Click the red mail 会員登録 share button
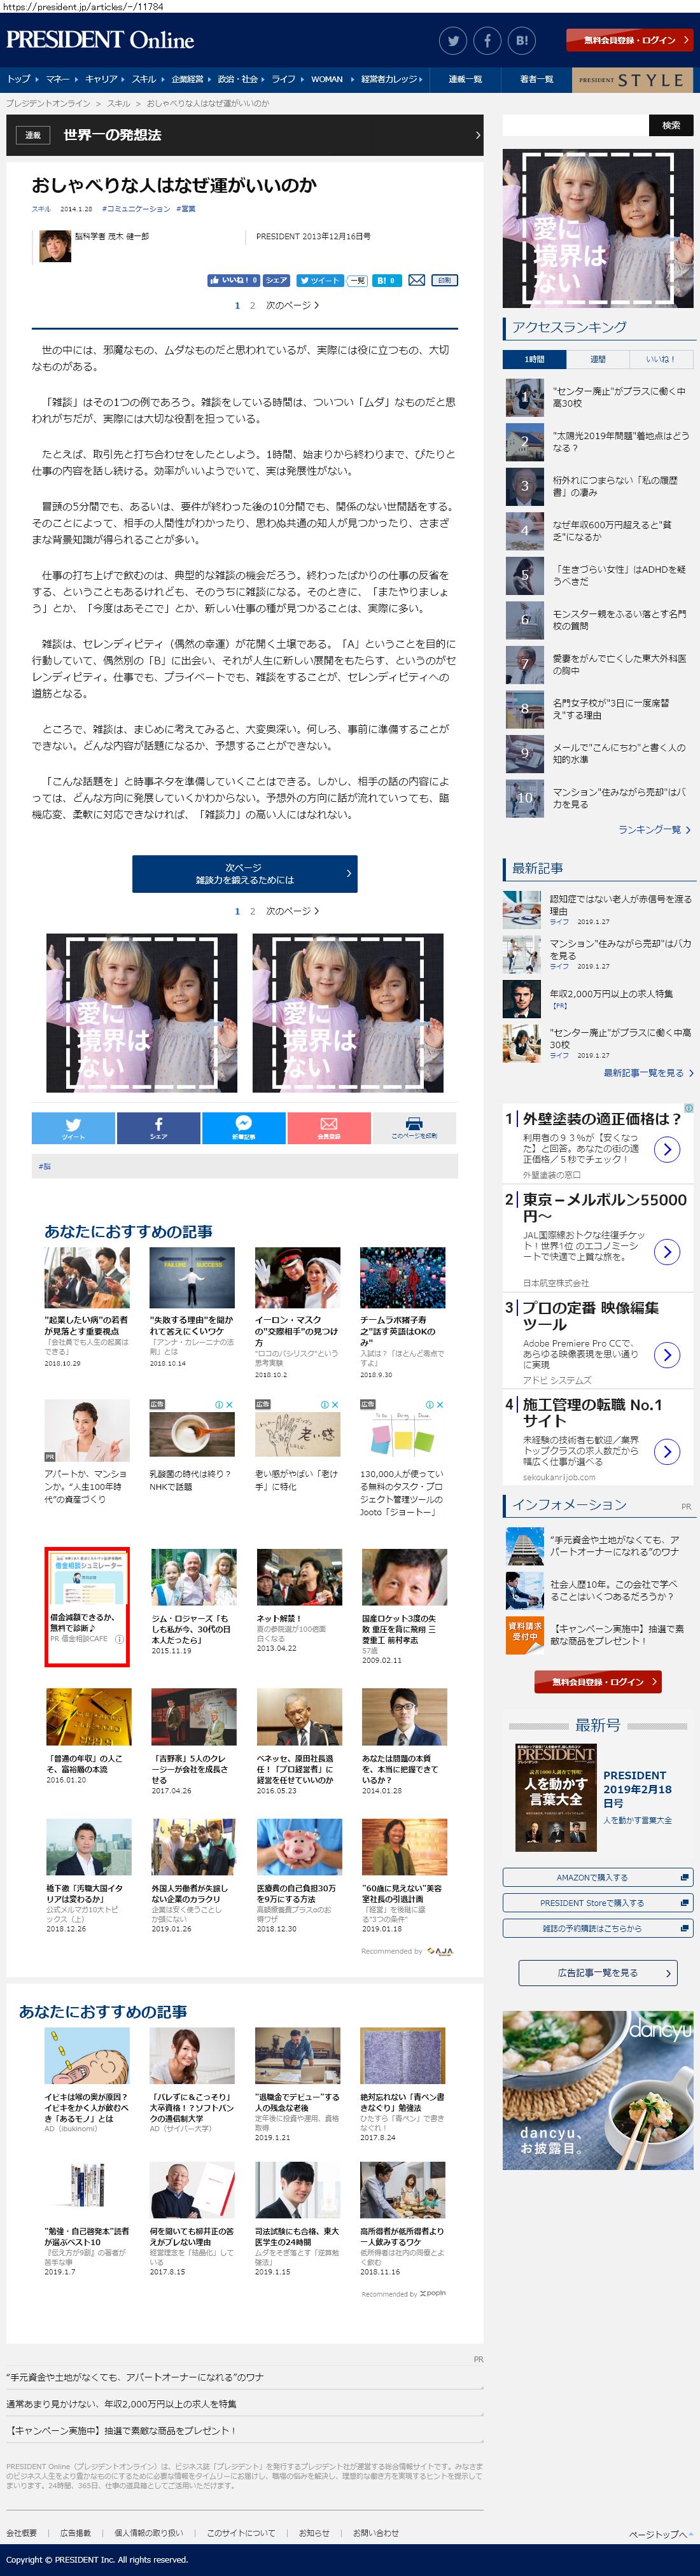This screenshot has height=2576, width=700. click(329, 1127)
